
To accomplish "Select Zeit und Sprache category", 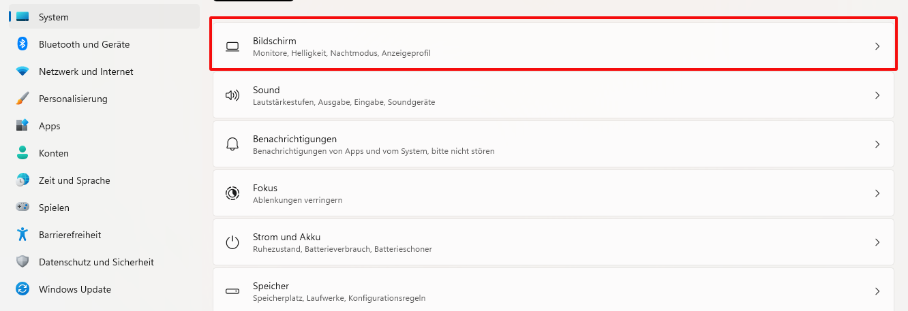I will coord(74,180).
